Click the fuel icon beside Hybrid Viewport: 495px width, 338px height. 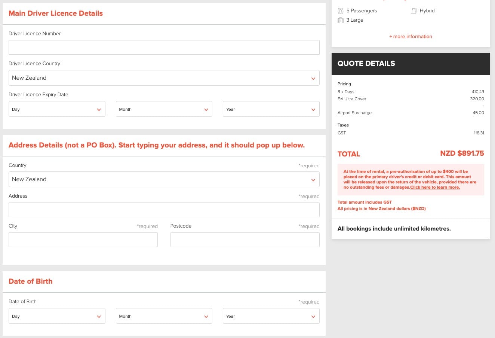point(414,11)
